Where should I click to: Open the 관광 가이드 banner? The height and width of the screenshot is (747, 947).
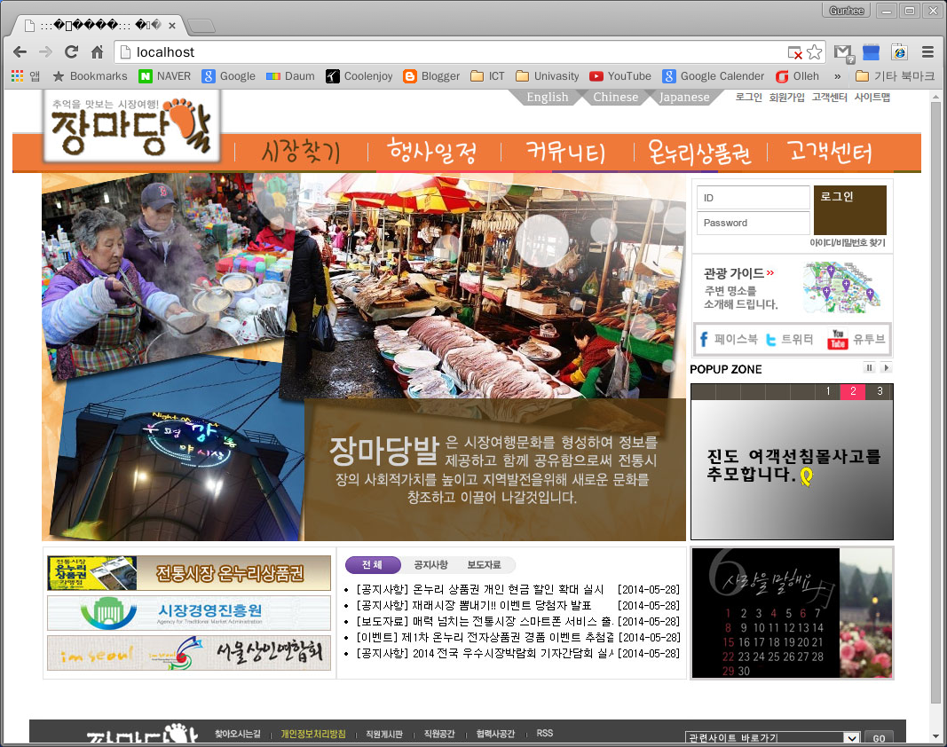coord(792,288)
